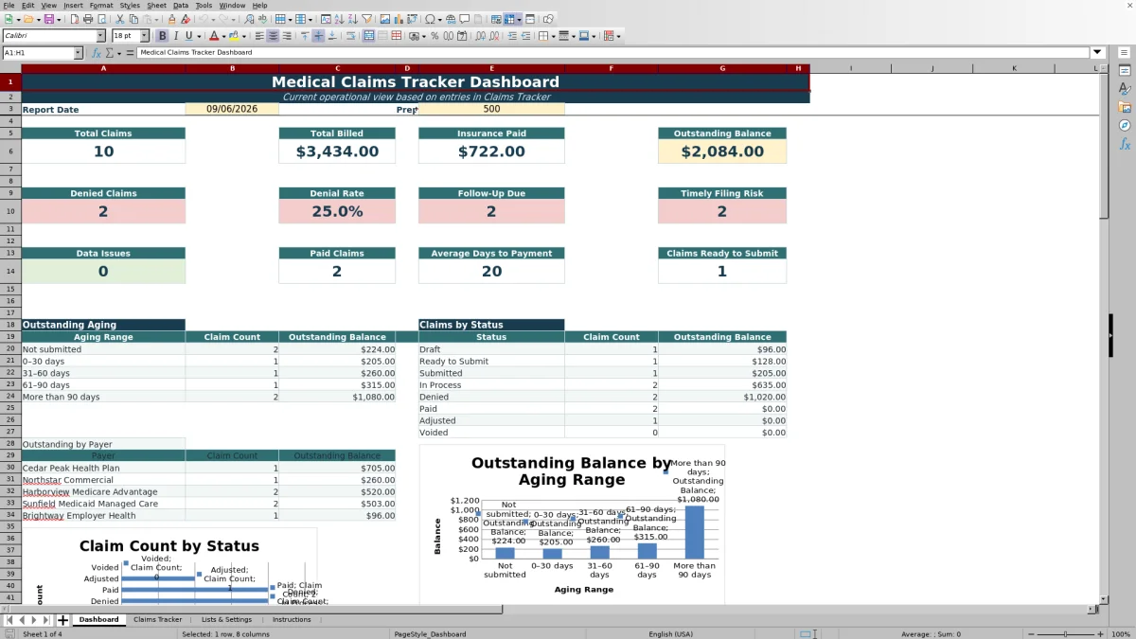Viewport: 1136px width, 639px height.
Task: Toggle Align Right
Action: pyautogui.click(x=287, y=36)
